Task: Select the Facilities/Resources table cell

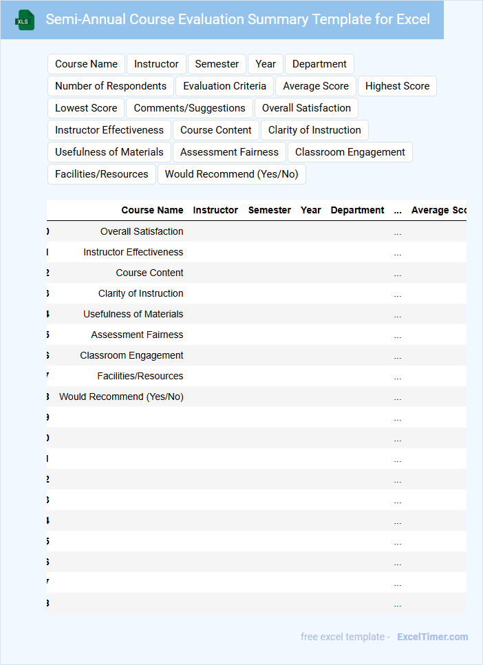Action: click(x=140, y=377)
